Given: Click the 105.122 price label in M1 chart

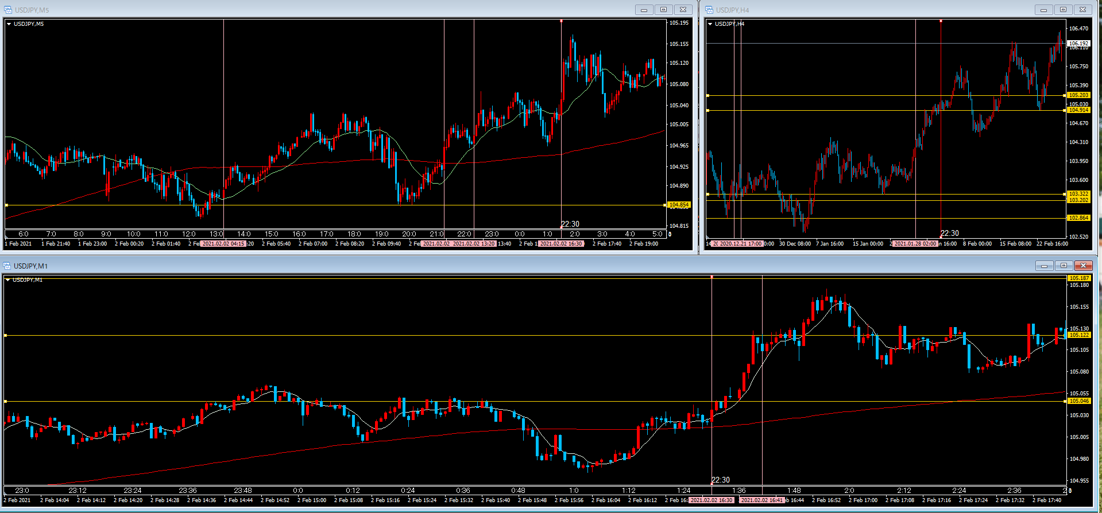Looking at the screenshot, I should click(x=1078, y=335).
